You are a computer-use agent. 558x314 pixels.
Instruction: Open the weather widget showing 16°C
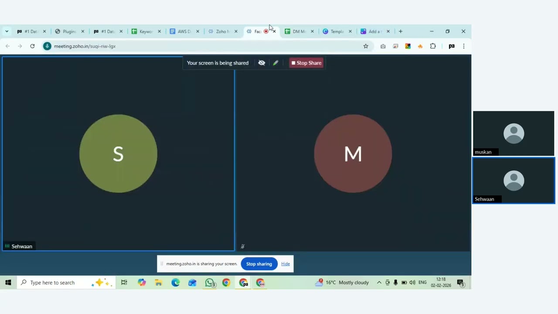click(342, 283)
